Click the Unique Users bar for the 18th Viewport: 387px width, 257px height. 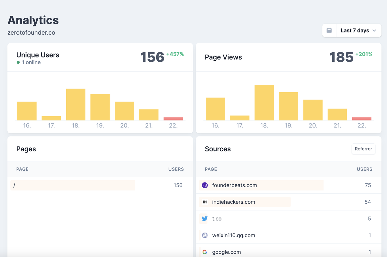click(x=76, y=104)
